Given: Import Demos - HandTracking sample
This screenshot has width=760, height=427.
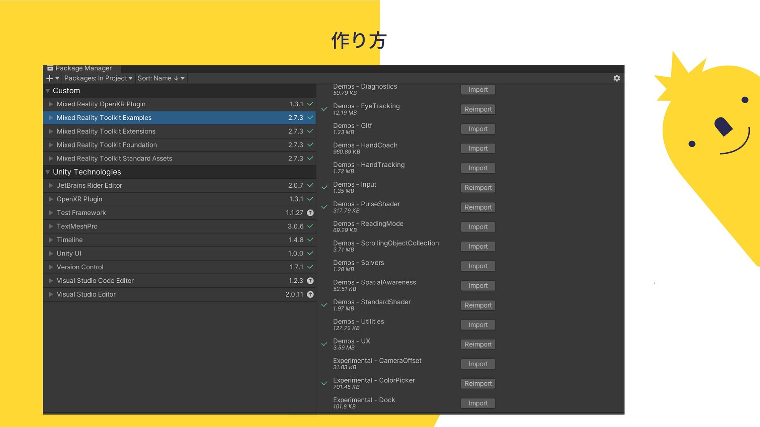Looking at the screenshot, I should pos(478,168).
